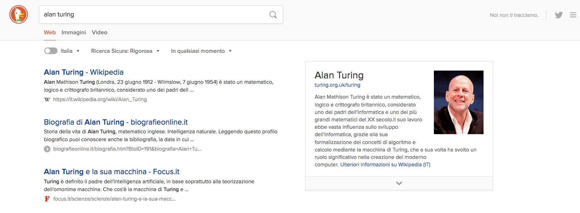The height and width of the screenshot is (213, 580).
Task: Click the snippet starting Storia della vita di
Action: (161, 136)
